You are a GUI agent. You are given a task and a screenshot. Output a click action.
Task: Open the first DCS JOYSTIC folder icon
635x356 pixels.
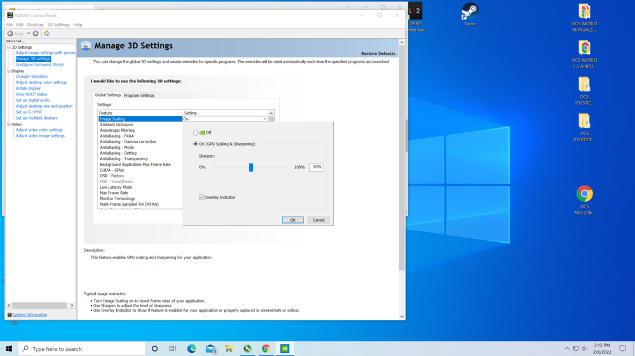[584, 91]
